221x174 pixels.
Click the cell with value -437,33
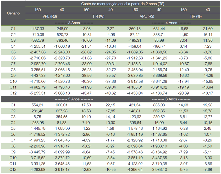(37, 29)
